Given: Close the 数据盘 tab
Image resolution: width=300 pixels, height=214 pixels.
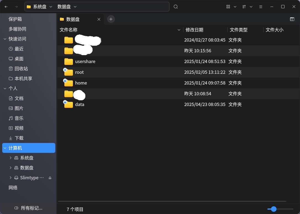Looking at the screenshot, I should point(99,19).
